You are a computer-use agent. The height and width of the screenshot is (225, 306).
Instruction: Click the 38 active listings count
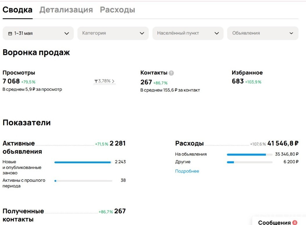[x=123, y=180]
